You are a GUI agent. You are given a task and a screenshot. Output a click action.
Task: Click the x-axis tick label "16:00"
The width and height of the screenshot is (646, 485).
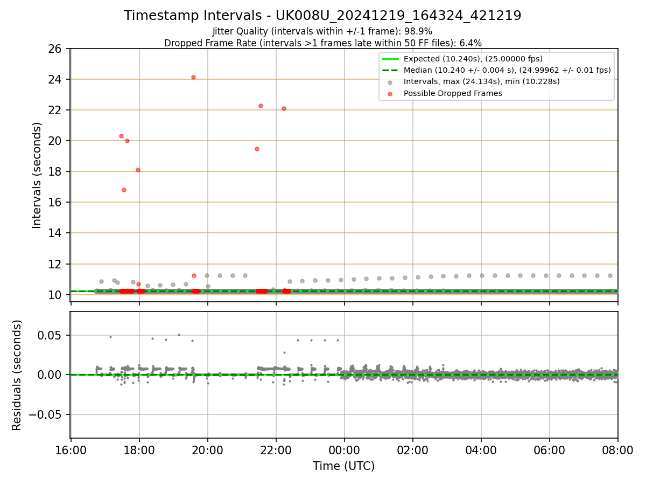coord(71,451)
